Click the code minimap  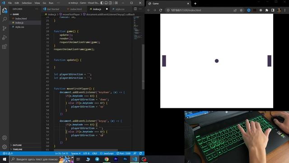click(x=137, y=28)
